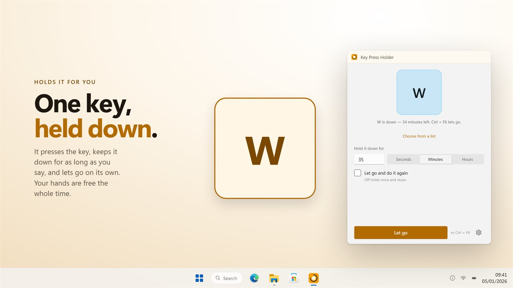Click the 'W is down — 34 minutes left' status text
The width and height of the screenshot is (513, 288).
[419, 122]
